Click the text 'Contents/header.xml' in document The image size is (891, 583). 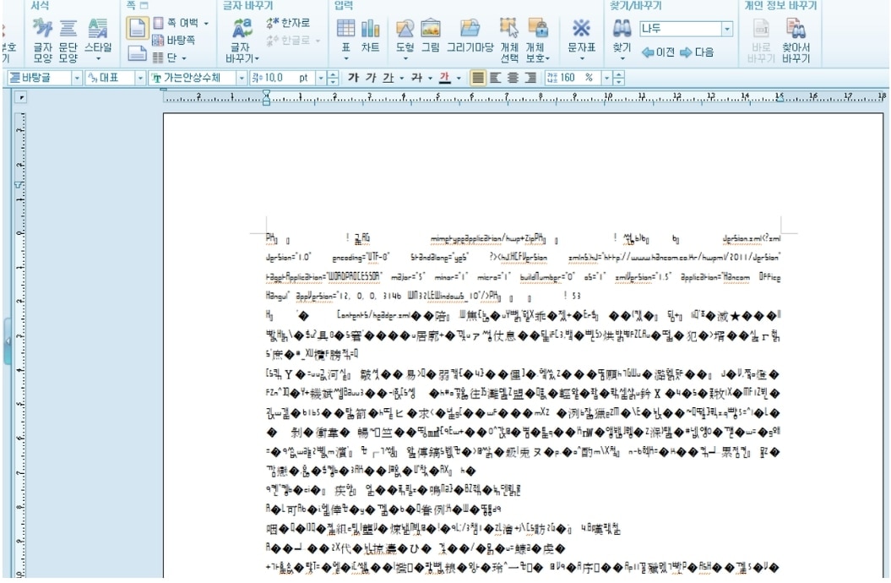coord(374,315)
